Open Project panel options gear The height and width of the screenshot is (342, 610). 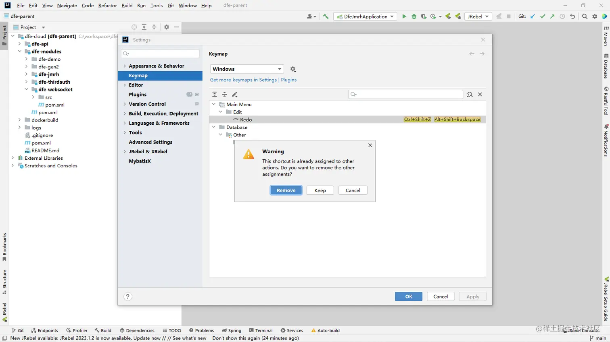[x=167, y=27]
